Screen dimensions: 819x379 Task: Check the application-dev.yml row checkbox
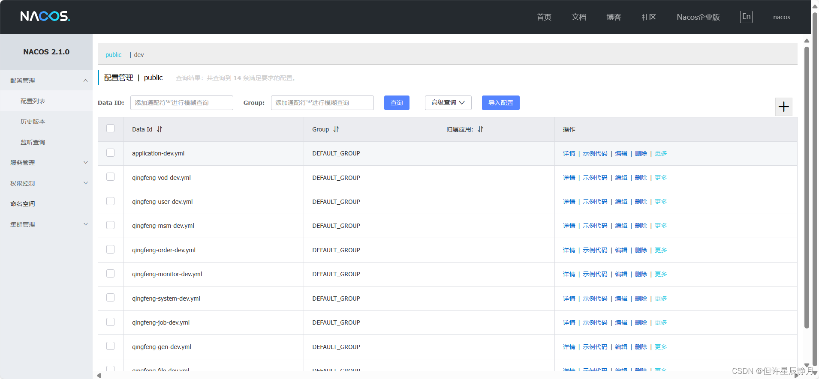tap(111, 153)
